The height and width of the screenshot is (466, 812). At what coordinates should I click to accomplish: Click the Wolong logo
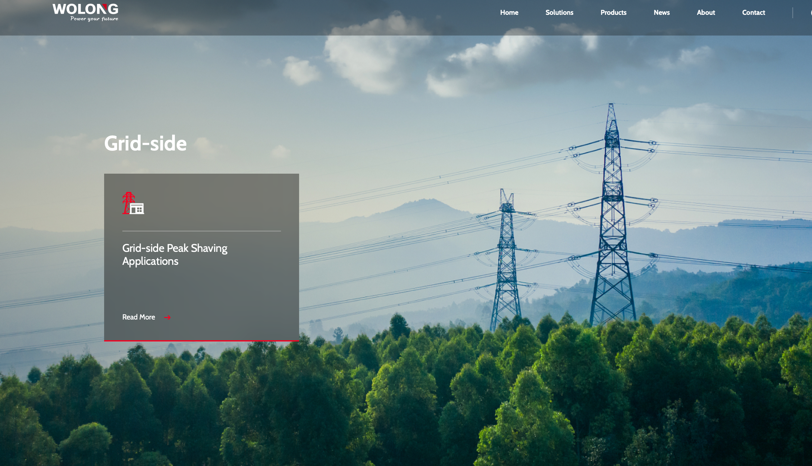pyautogui.click(x=85, y=12)
